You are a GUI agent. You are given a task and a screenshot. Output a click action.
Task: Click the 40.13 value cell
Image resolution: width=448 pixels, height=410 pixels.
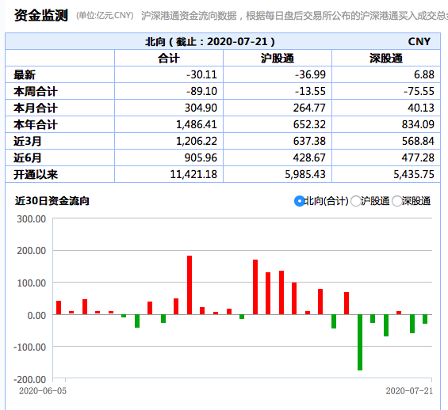coord(386,108)
